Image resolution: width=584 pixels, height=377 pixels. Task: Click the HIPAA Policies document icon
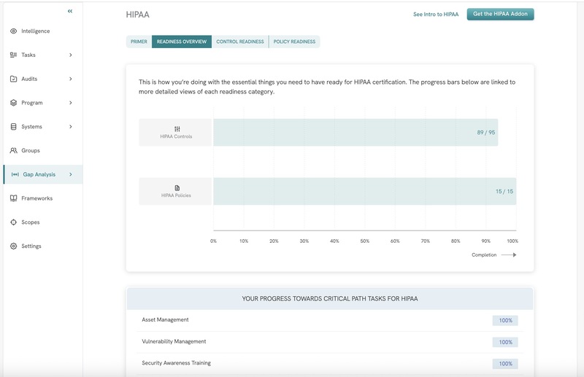tap(177, 188)
